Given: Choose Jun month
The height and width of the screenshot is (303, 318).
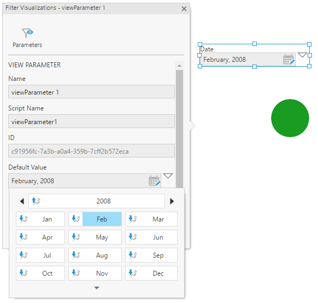Looking at the screenshot, I should point(158,237).
